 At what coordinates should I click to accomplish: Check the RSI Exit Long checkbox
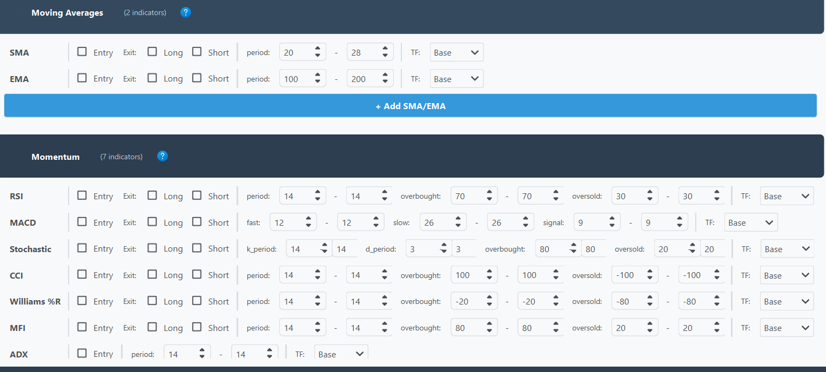[152, 195]
